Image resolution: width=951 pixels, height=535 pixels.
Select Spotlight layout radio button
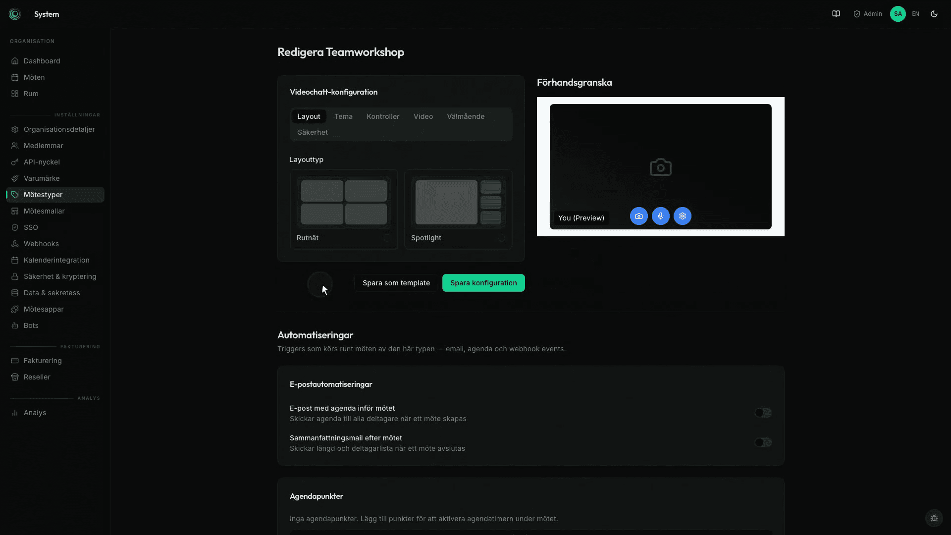(501, 238)
